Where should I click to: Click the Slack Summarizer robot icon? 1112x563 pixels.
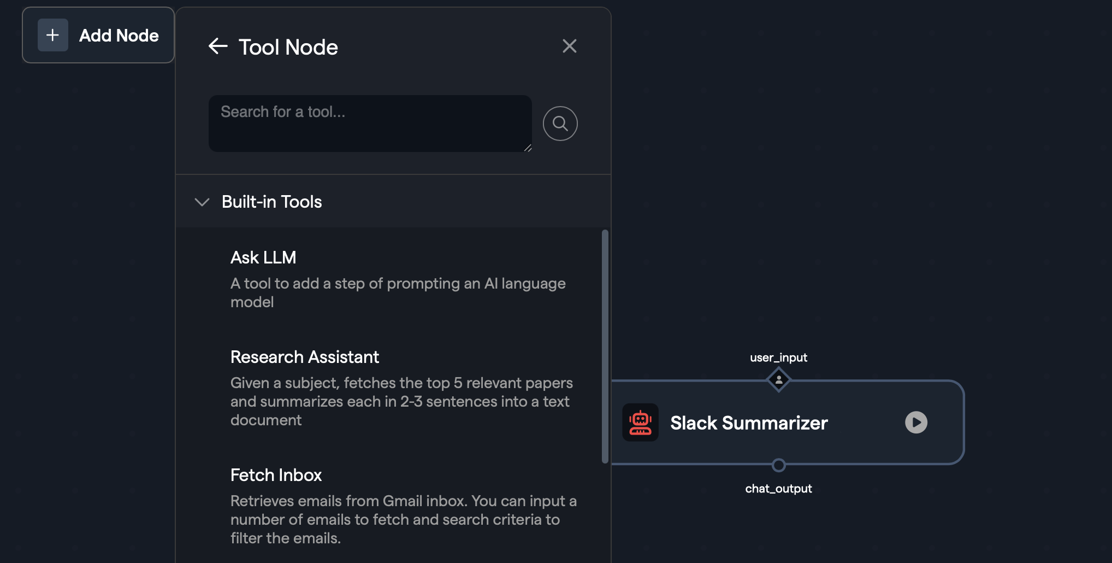click(x=640, y=423)
